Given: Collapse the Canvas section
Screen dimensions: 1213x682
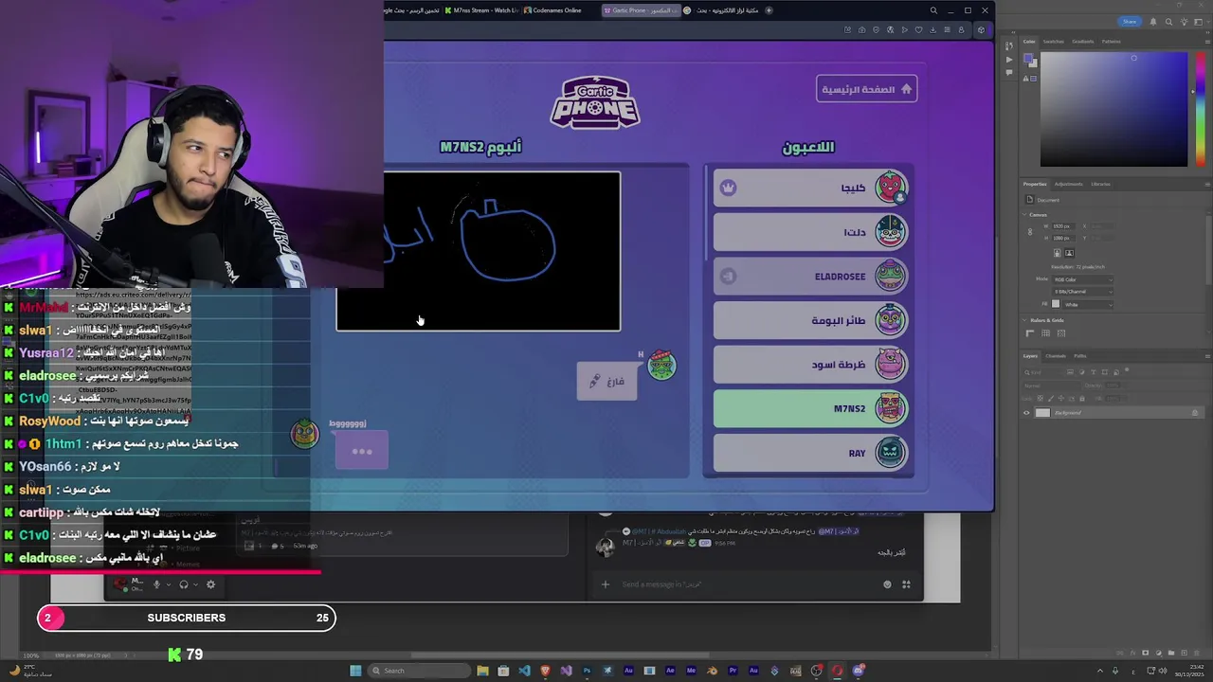Looking at the screenshot, I should [x=1024, y=215].
